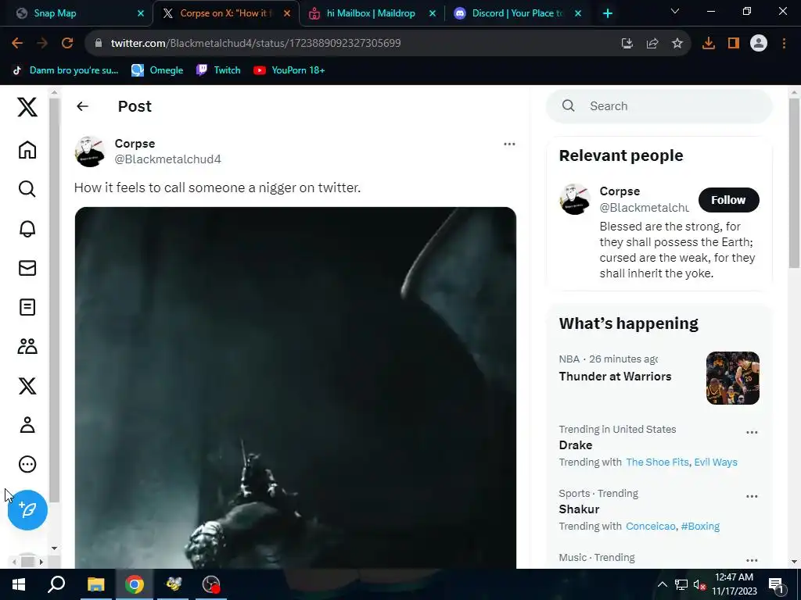The height and width of the screenshot is (600, 801).
Task: Close the Discord tab
Action: coord(578,13)
